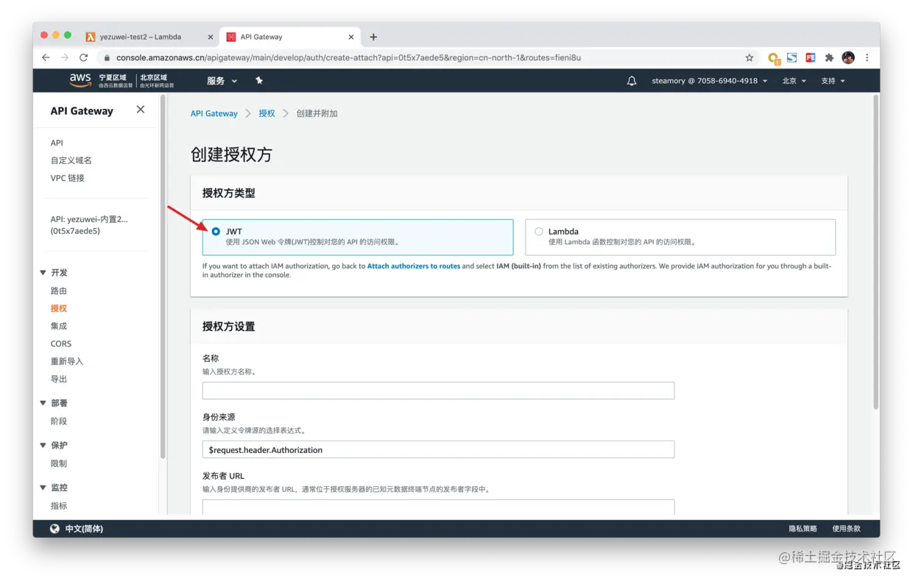The image size is (913, 581).
Task: Click the pin shortcut icon in AWS header
Action: click(x=259, y=81)
